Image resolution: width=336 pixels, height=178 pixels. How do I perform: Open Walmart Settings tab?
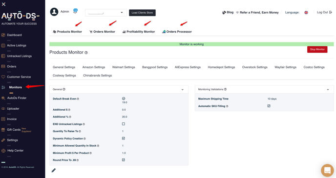tap(124, 67)
